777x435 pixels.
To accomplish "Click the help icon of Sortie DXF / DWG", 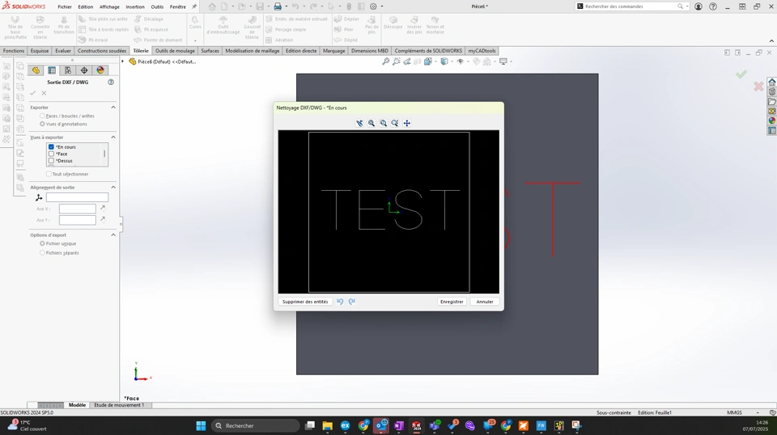I will point(111,82).
